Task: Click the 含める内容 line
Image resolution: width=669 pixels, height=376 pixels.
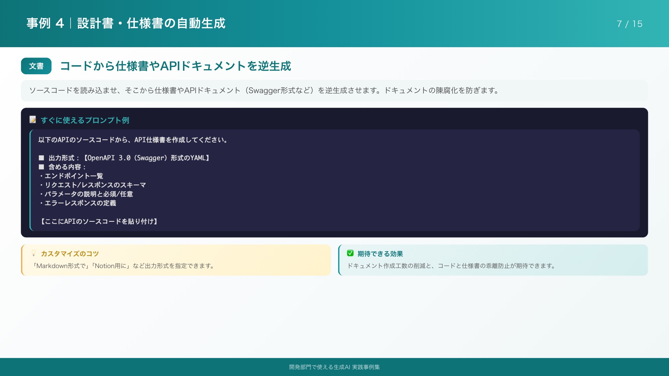Action: 62,167
